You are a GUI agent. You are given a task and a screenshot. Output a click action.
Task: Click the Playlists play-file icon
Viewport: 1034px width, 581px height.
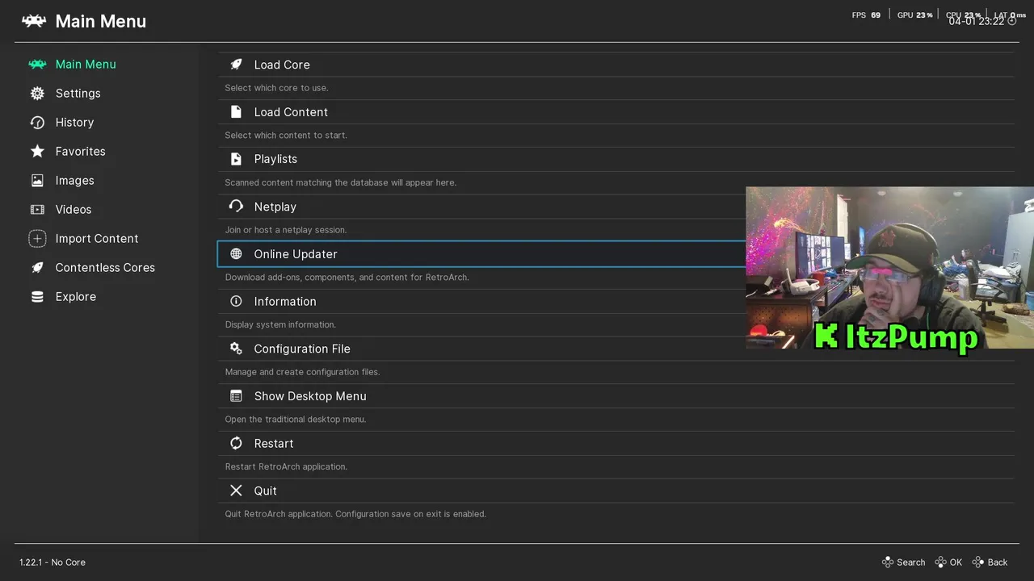click(x=236, y=159)
